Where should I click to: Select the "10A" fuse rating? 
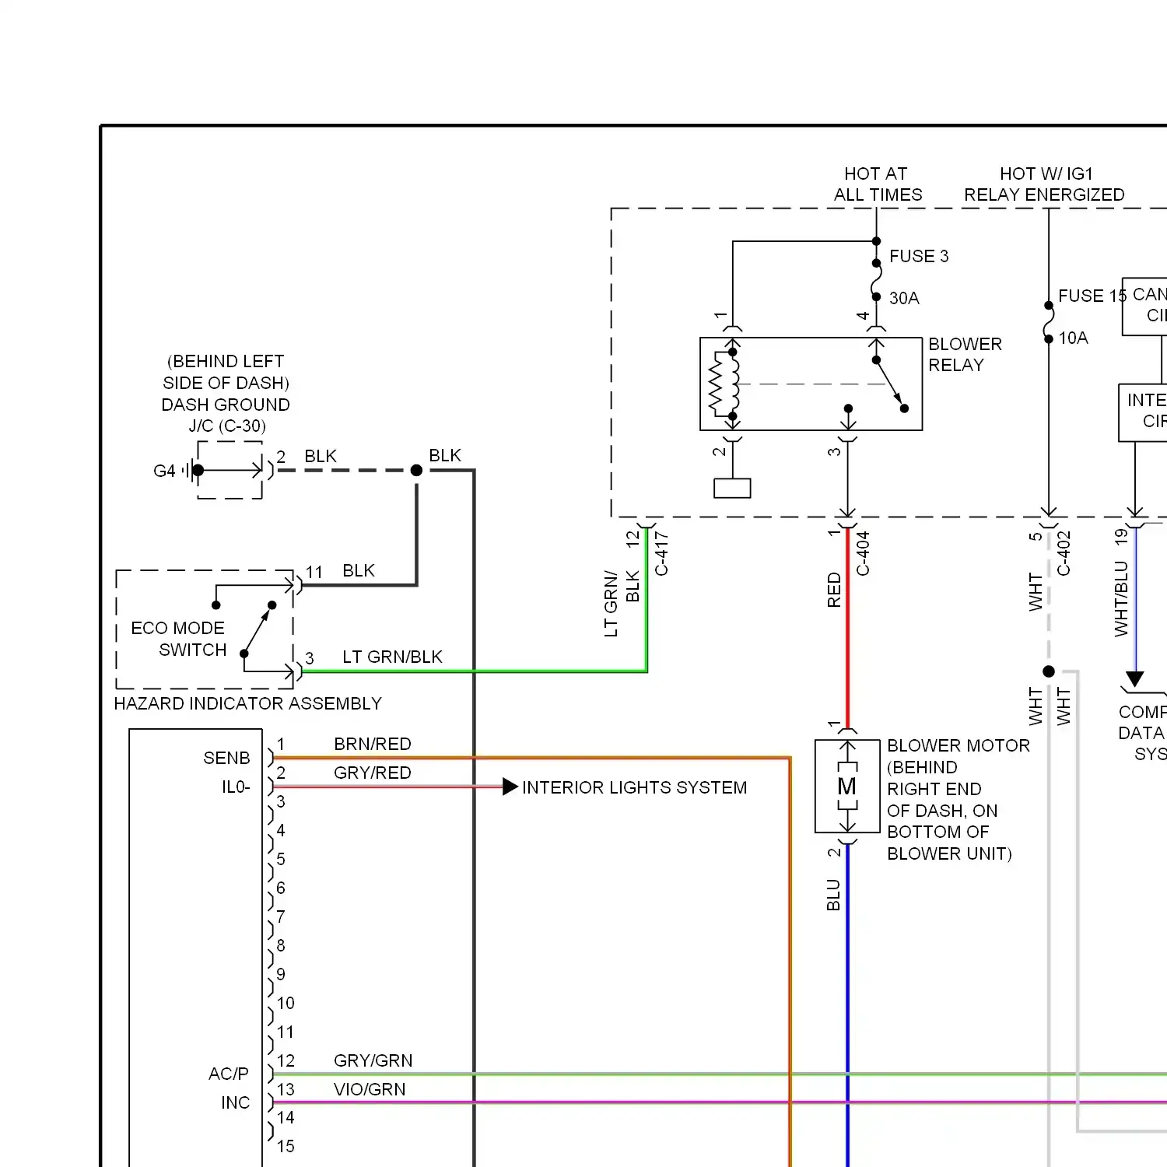click(1073, 338)
